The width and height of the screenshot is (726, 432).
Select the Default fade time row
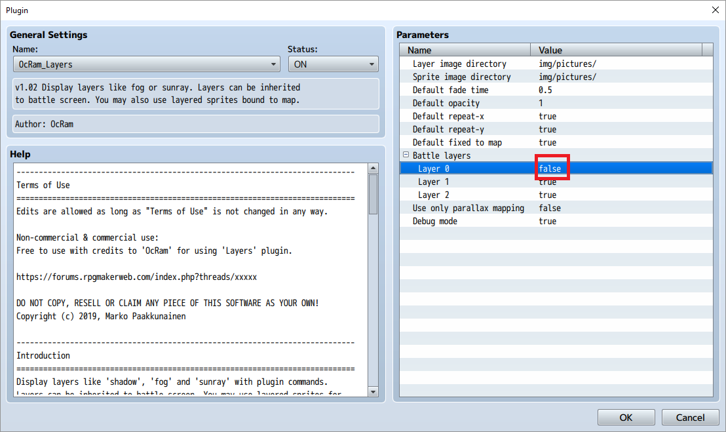click(x=556, y=90)
